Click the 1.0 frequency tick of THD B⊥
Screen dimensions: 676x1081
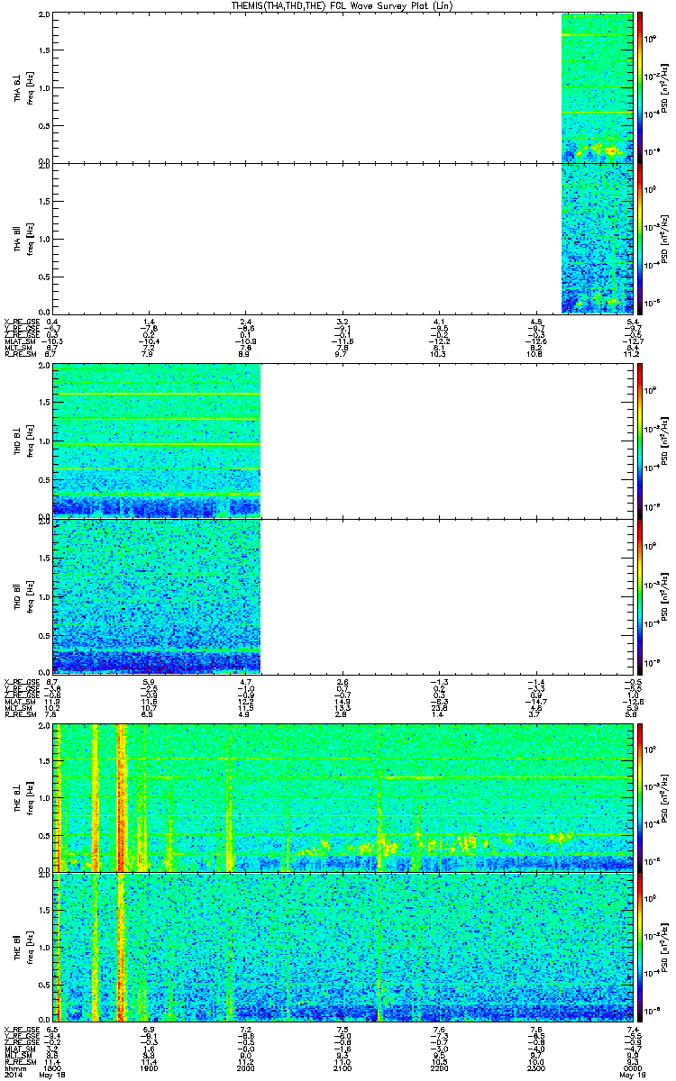coord(45,441)
